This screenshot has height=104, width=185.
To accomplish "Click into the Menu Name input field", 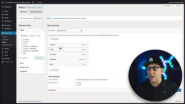I will [69, 31].
